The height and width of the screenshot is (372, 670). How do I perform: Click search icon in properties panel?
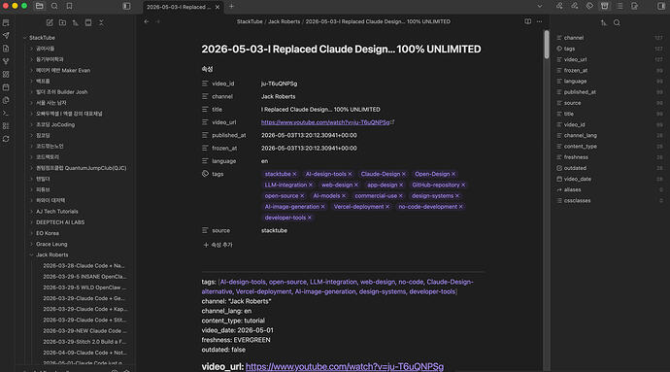pyautogui.click(x=617, y=22)
